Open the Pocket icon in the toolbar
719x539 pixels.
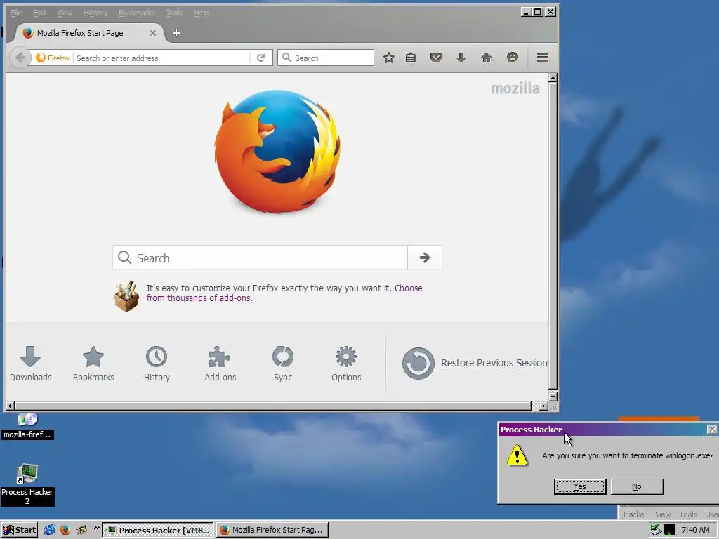(x=436, y=58)
